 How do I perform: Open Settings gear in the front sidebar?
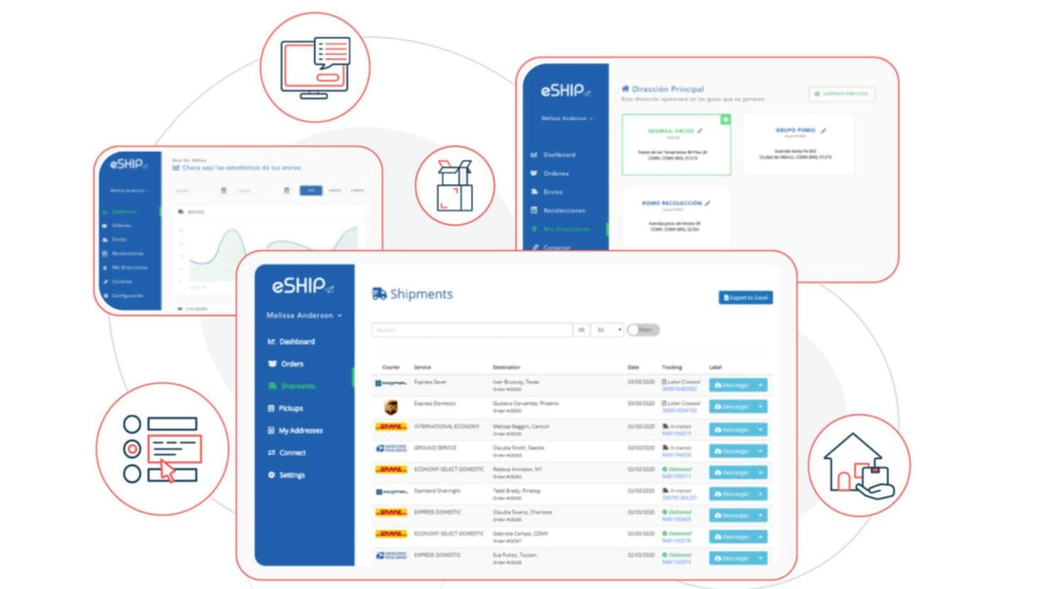[272, 475]
